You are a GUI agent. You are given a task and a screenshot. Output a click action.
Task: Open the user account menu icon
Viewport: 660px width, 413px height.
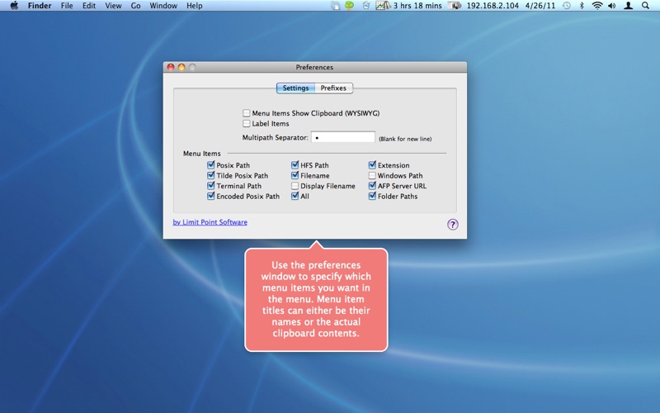coord(628,6)
